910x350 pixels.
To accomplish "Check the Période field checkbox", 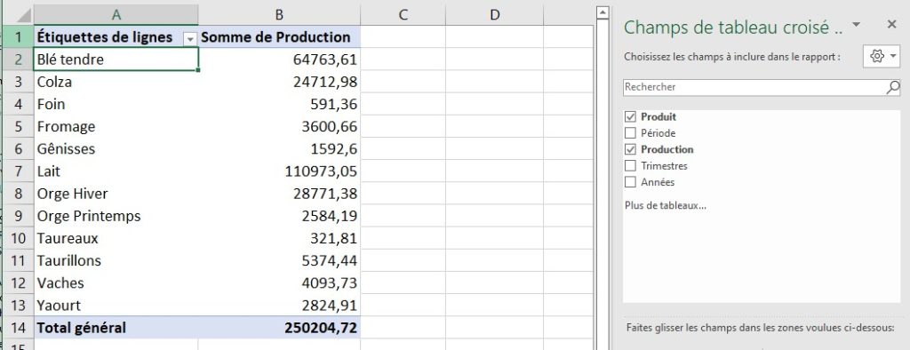I will (630, 133).
